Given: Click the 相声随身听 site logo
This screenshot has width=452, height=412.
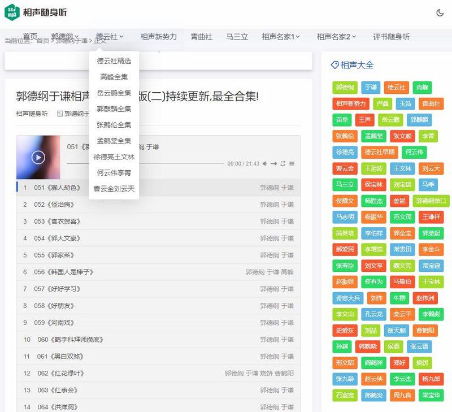Looking at the screenshot, I should 36,12.
